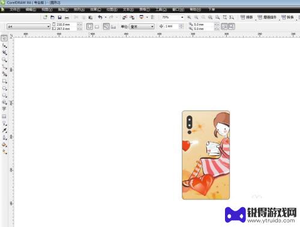Select the Shape tool in the toolbox
This screenshot has height=227, width=300.
point(4,46)
